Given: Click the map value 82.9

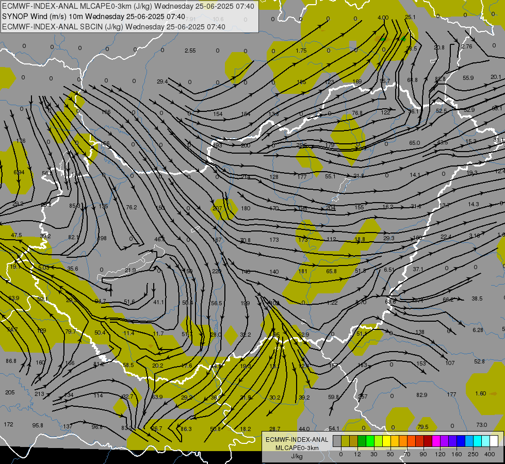Looking at the screenshot, I should pyautogui.click(x=421, y=395).
